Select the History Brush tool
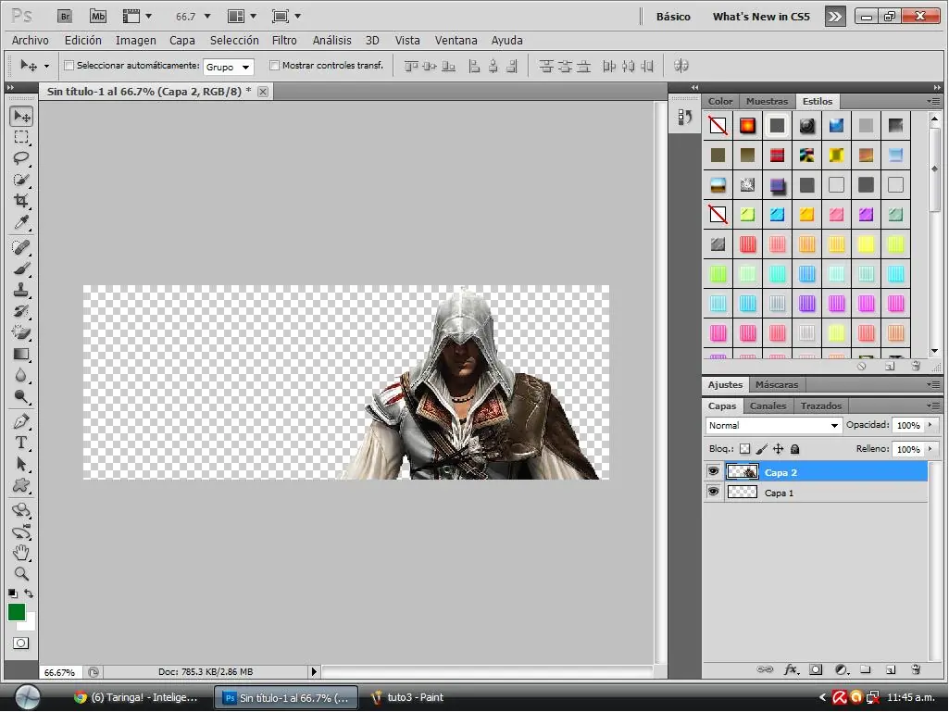 (22, 311)
